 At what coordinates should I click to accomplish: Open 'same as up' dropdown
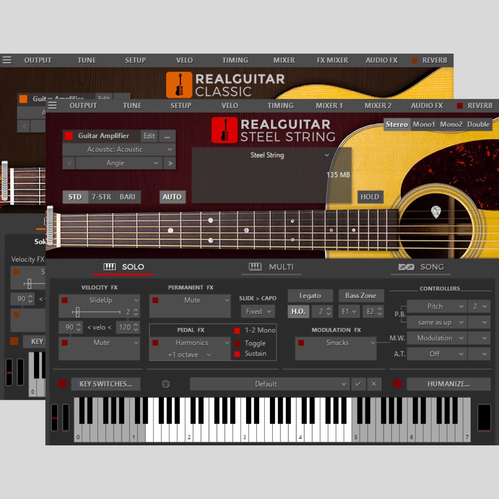(x=437, y=322)
